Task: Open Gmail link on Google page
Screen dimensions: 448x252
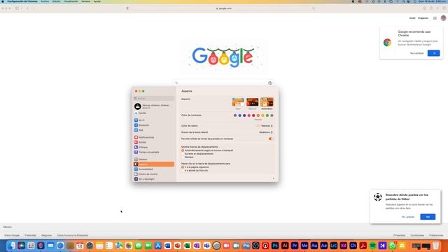Action: [412, 18]
